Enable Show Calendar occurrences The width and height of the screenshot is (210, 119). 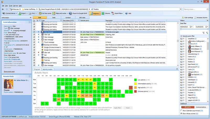181,111
